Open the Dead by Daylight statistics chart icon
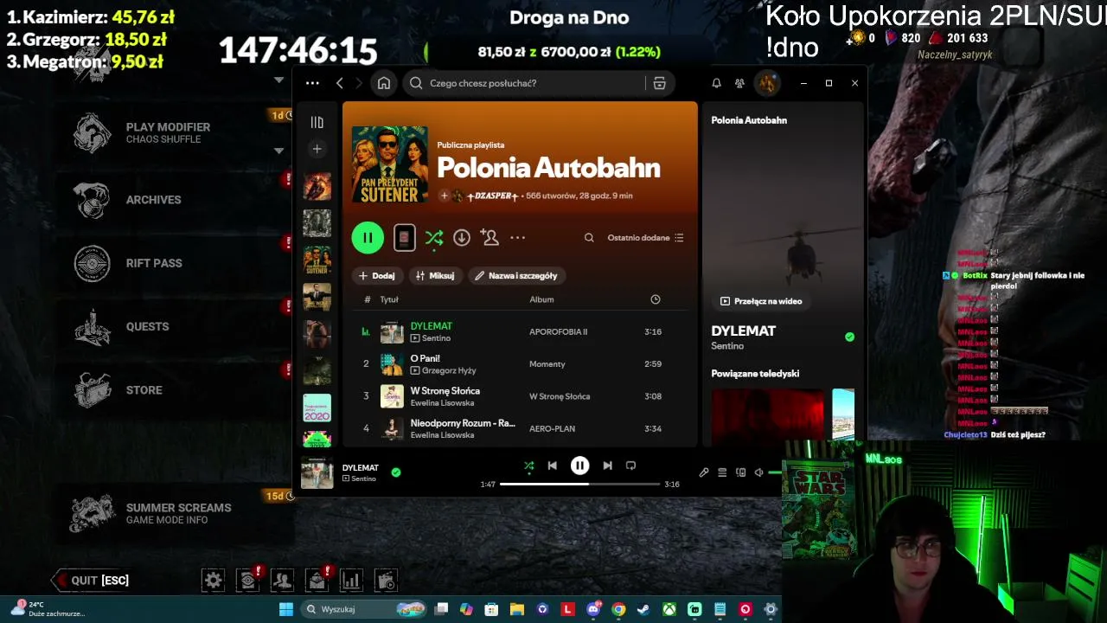This screenshot has width=1107, height=623. coord(351,580)
